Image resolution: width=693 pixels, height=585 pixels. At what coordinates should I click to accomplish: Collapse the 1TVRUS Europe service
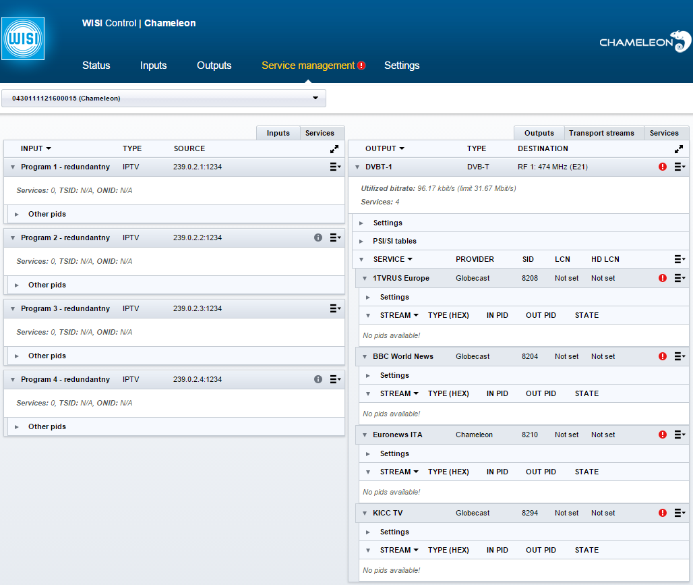[x=365, y=279]
